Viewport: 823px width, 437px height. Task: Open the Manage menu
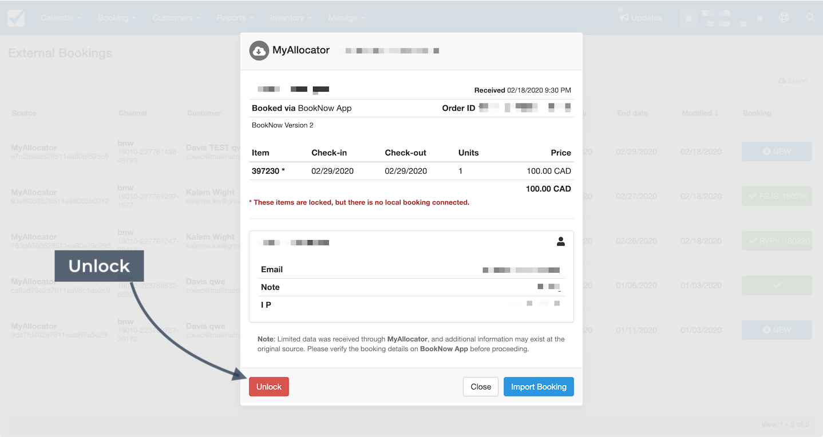[x=347, y=18]
